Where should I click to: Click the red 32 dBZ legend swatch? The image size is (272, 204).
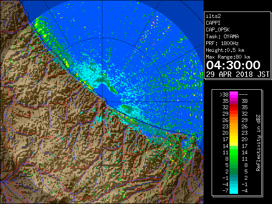(234, 108)
